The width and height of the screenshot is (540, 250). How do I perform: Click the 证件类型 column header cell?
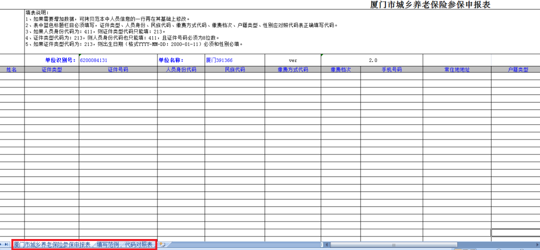51,69
